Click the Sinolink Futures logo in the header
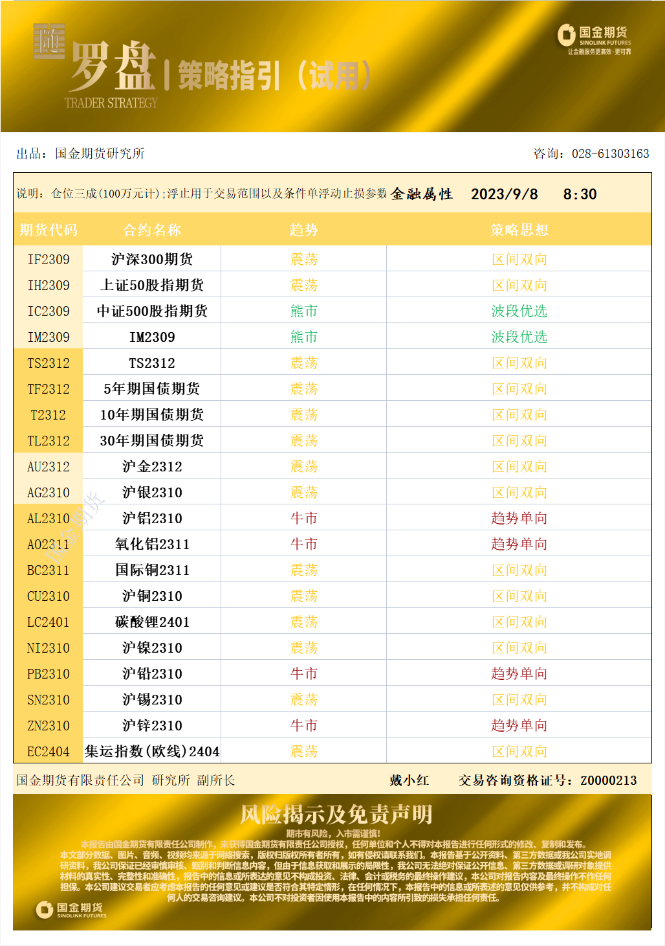Viewport: 665px width, 946px height. pos(594,39)
